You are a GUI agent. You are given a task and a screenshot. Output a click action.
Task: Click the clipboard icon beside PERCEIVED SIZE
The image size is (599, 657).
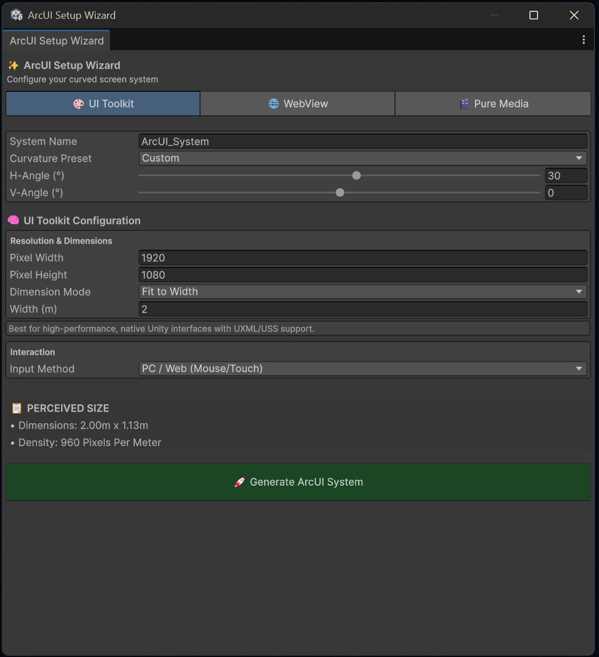click(17, 408)
